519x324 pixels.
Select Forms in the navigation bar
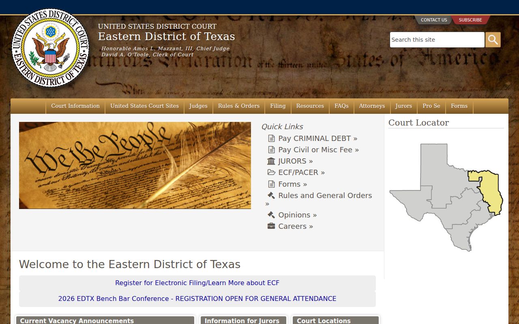tap(459, 106)
